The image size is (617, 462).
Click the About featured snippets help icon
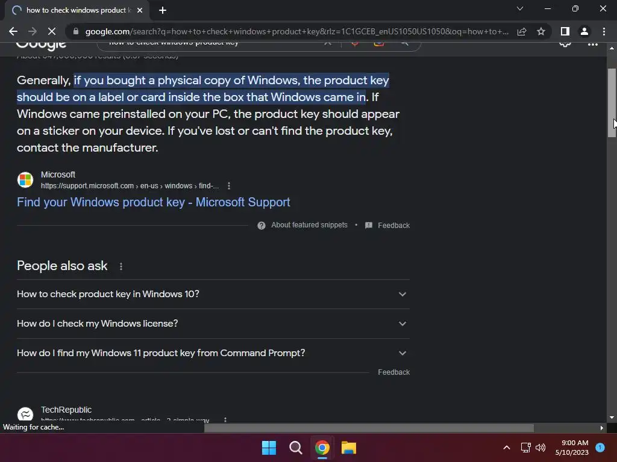[262, 226]
